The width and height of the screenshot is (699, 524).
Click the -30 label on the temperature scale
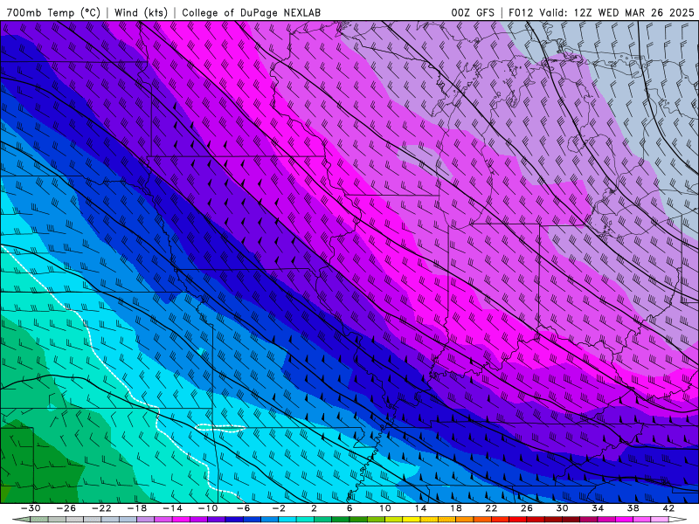[x=31, y=508]
